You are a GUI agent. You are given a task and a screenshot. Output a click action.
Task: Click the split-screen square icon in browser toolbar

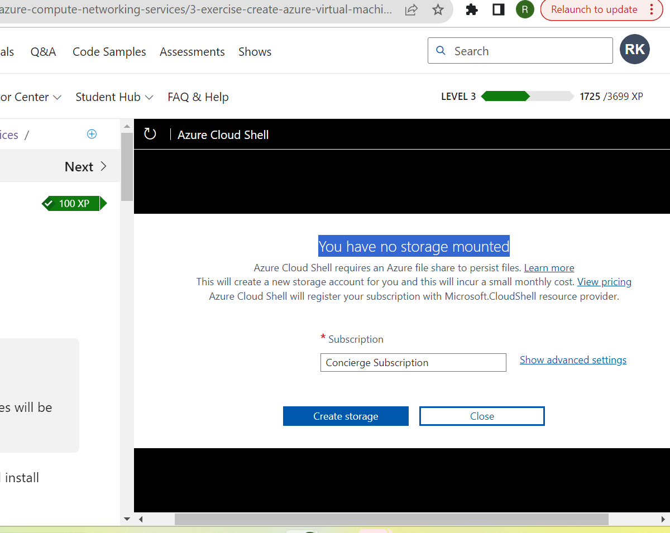(x=498, y=9)
